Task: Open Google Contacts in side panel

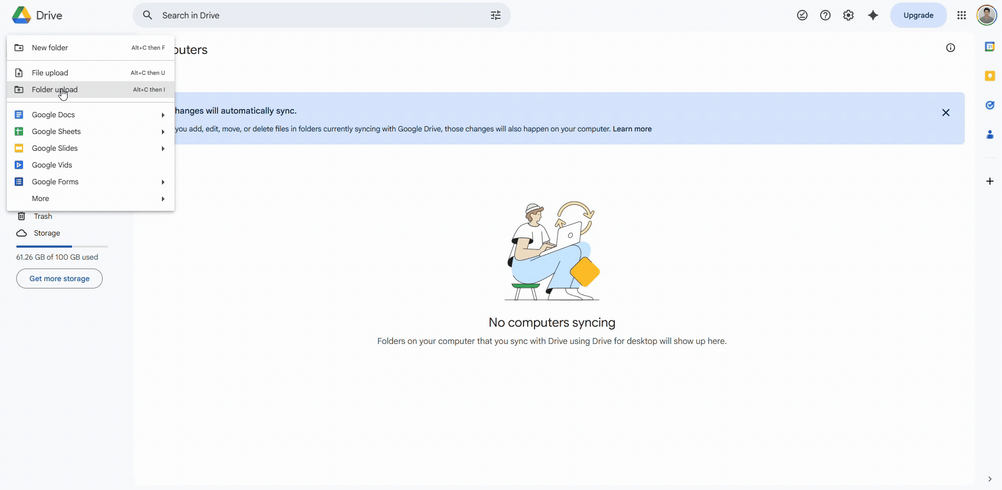Action: (990, 135)
